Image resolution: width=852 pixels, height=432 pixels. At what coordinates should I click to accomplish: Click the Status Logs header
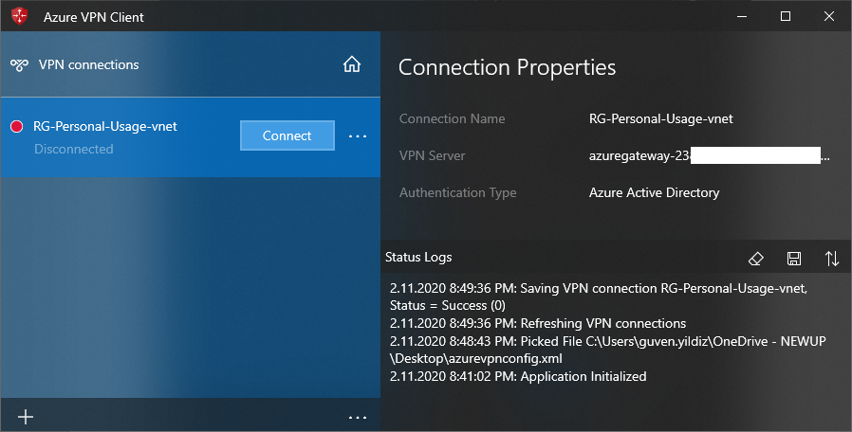coord(418,258)
